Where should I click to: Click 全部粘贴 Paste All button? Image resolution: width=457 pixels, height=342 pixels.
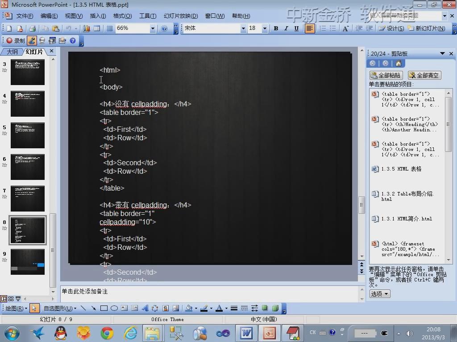[386, 75]
